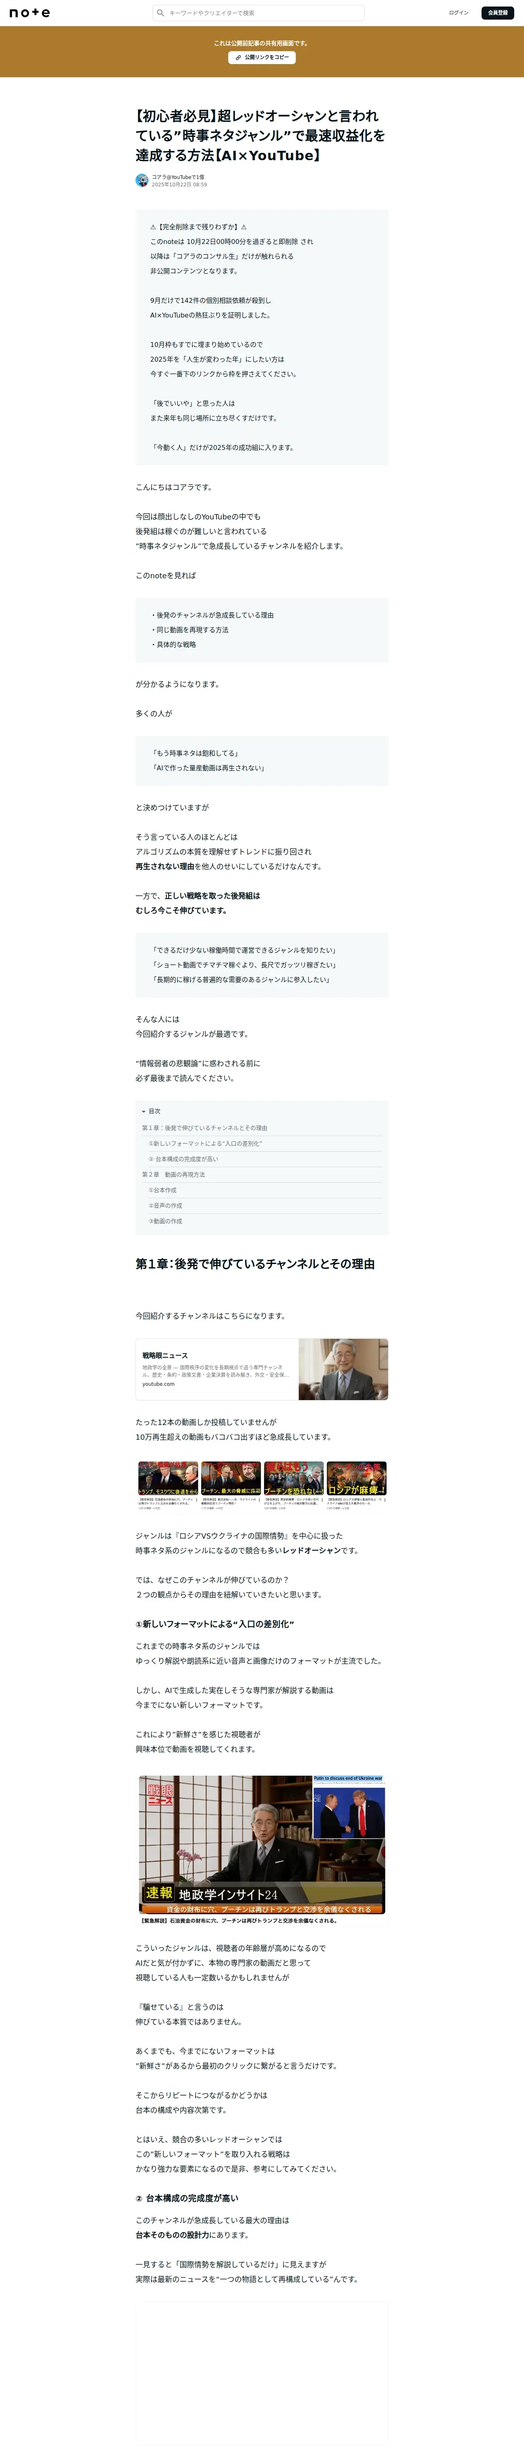Jump to ②音声の作成 in contents
Viewport: 524px width, 2452px height.
pos(165,1206)
